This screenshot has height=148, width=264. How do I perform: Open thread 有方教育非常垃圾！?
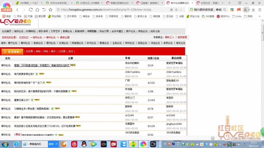point(24,74)
